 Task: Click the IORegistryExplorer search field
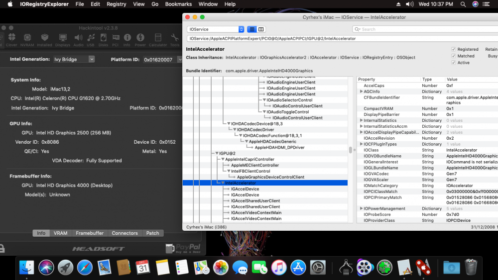tap(425, 29)
